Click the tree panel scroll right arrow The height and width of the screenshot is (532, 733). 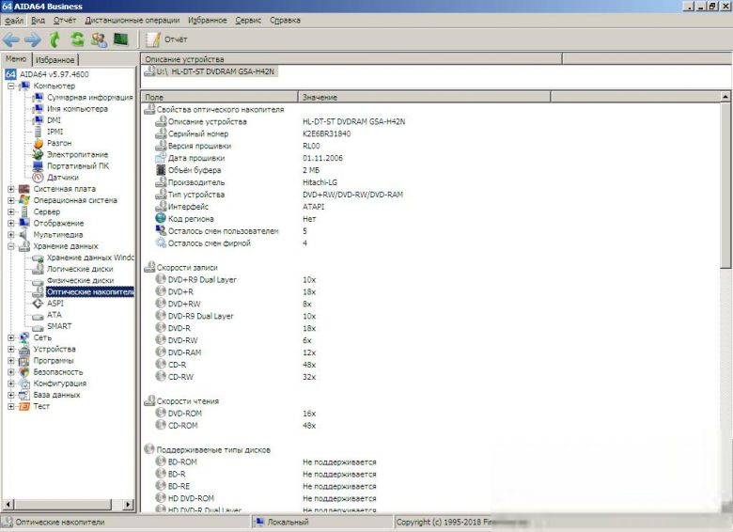[x=128, y=505]
